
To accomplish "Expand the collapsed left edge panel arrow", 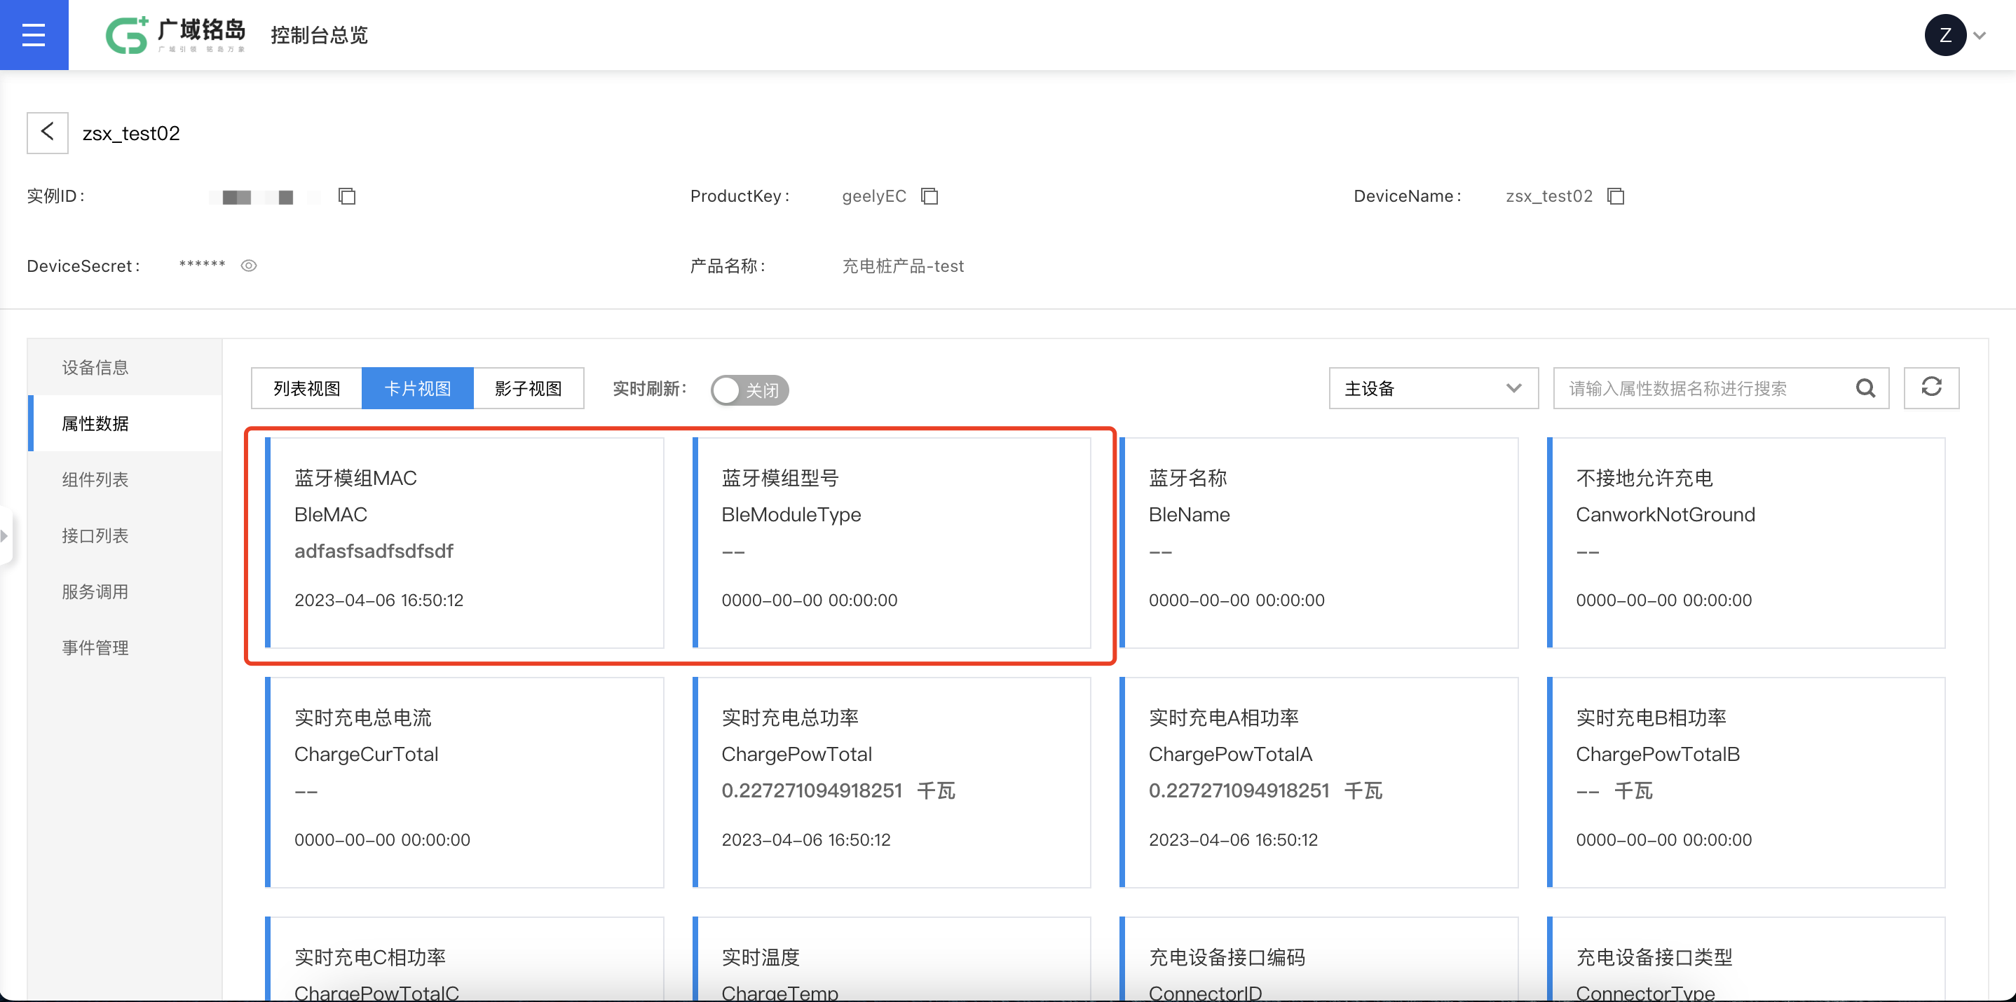I will click(x=5, y=536).
